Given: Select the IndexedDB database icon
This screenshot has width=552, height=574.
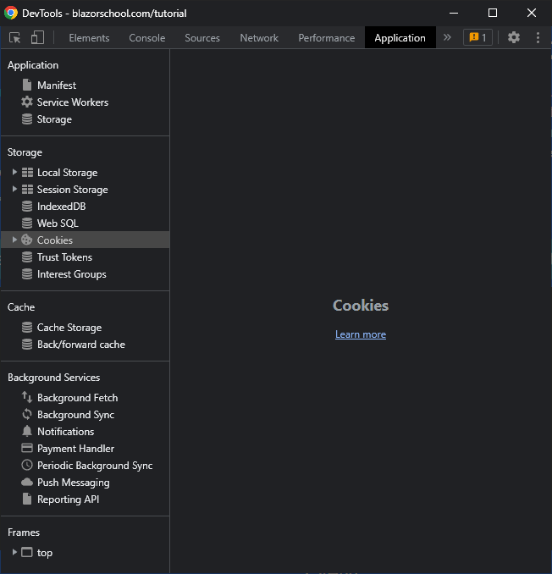Looking at the screenshot, I should click(27, 207).
